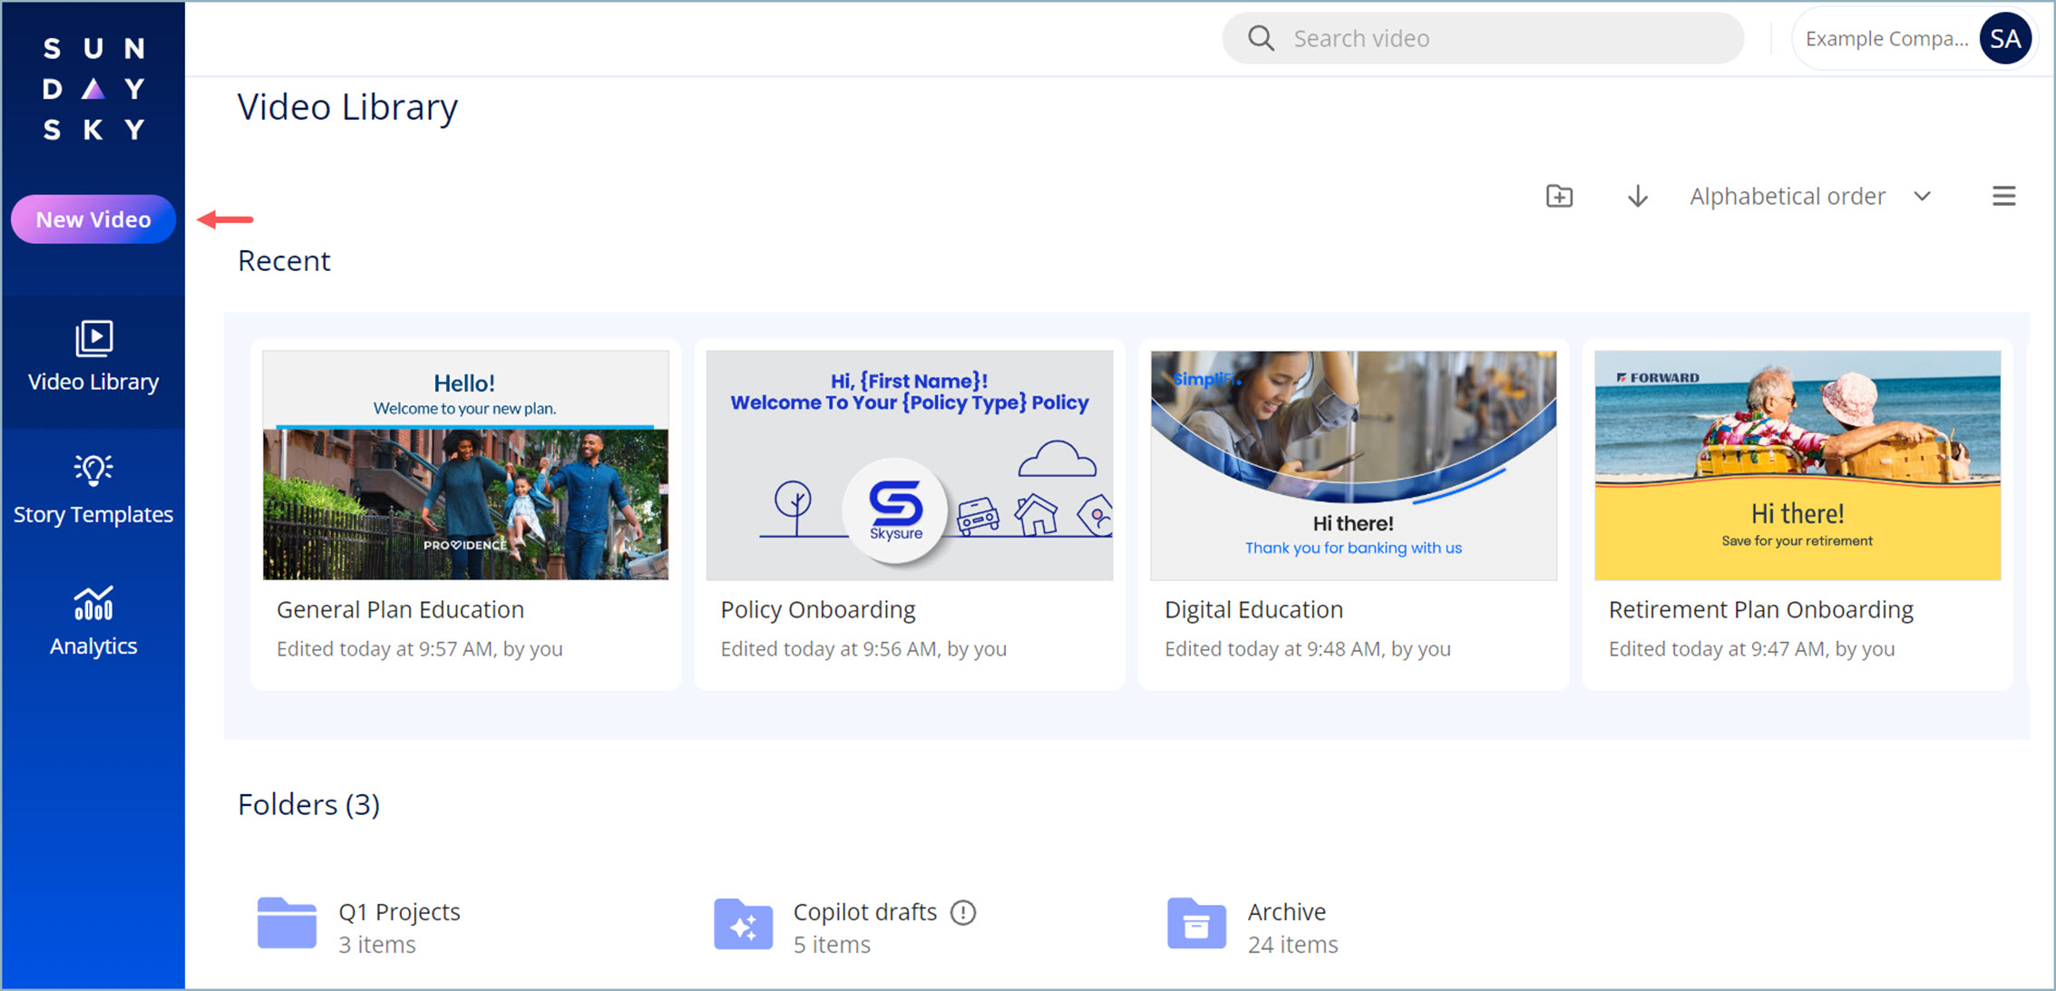
Task: Open the Analytics chart icon
Action: pos(93,603)
